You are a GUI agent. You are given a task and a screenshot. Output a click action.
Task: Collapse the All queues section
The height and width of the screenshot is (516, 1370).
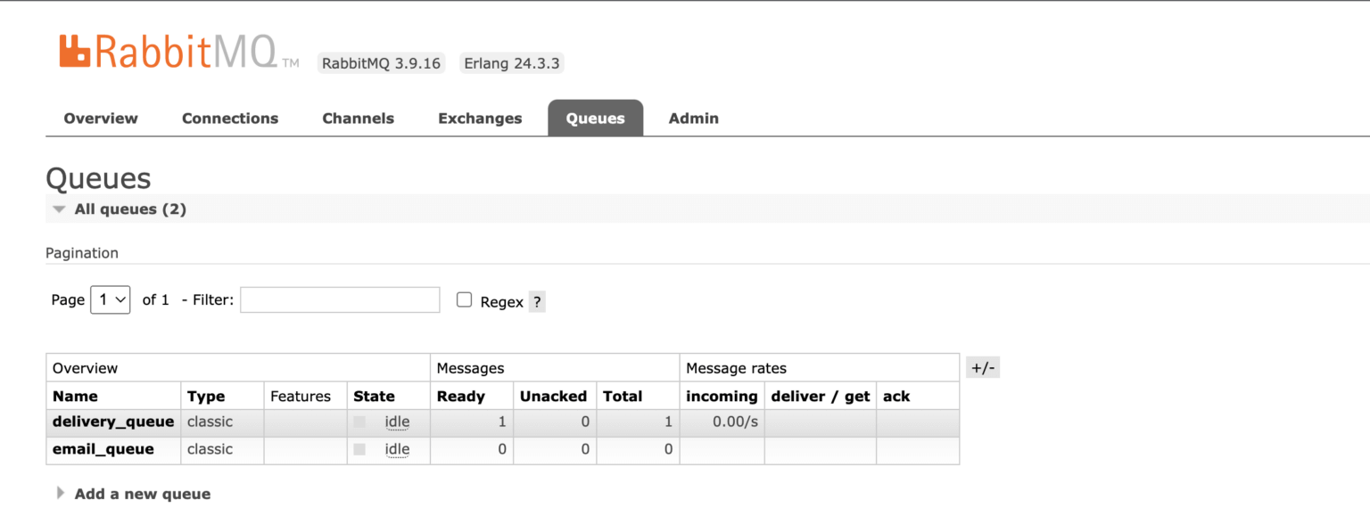[x=119, y=209]
